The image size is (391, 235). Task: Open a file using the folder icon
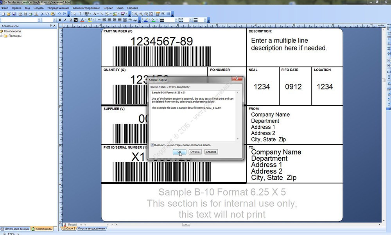9,14
